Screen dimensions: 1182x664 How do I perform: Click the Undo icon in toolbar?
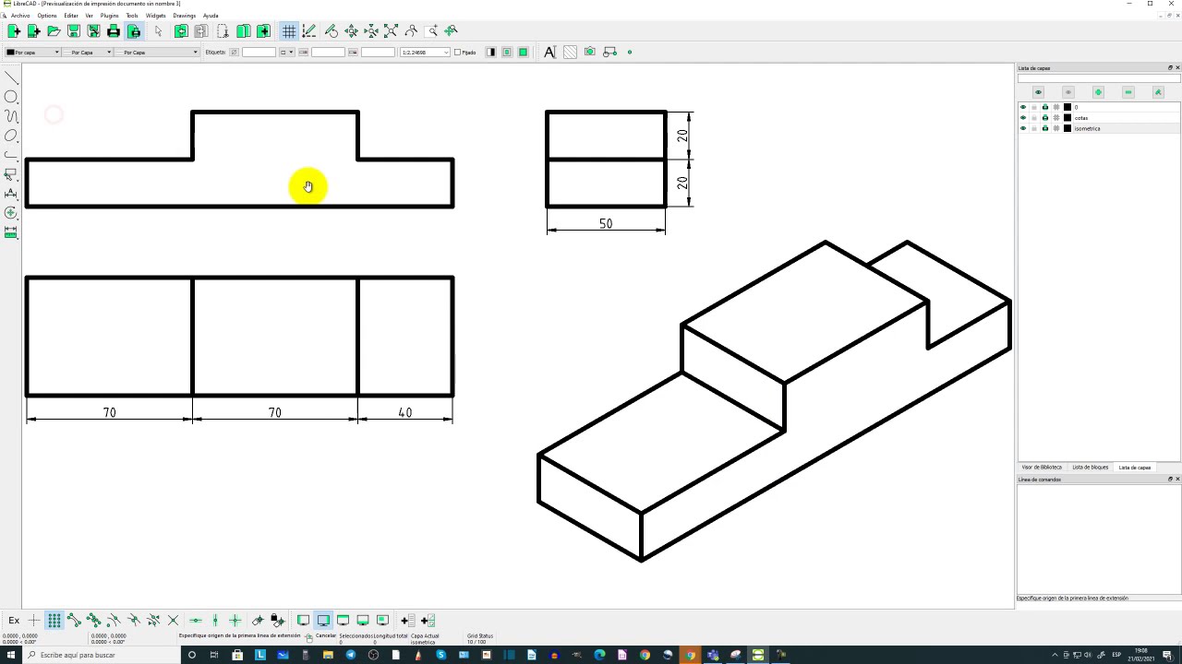181,31
